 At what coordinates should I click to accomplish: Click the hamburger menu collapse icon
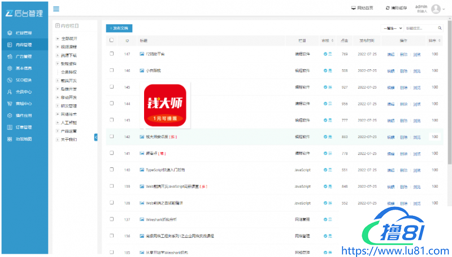tap(56, 9)
